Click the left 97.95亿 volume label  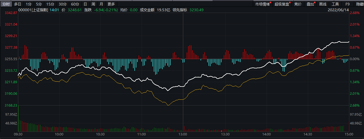(12, 115)
